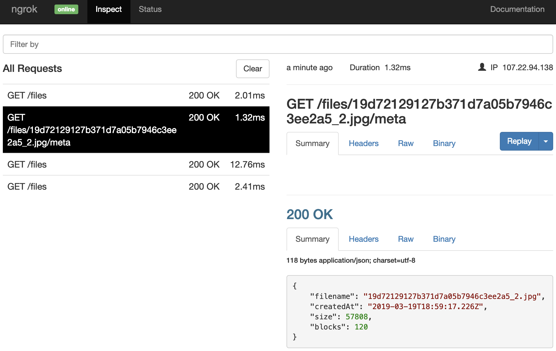556x351 pixels.
Task: Open response Raw tab below 200 OK
Action: pyautogui.click(x=405, y=239)
